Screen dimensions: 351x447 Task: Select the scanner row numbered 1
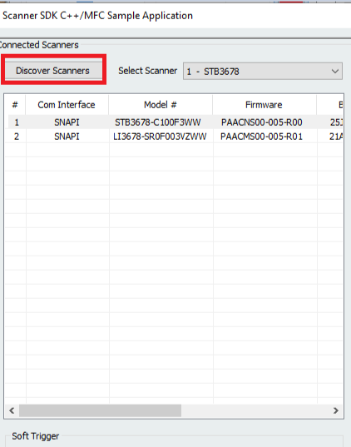point(175,122)
